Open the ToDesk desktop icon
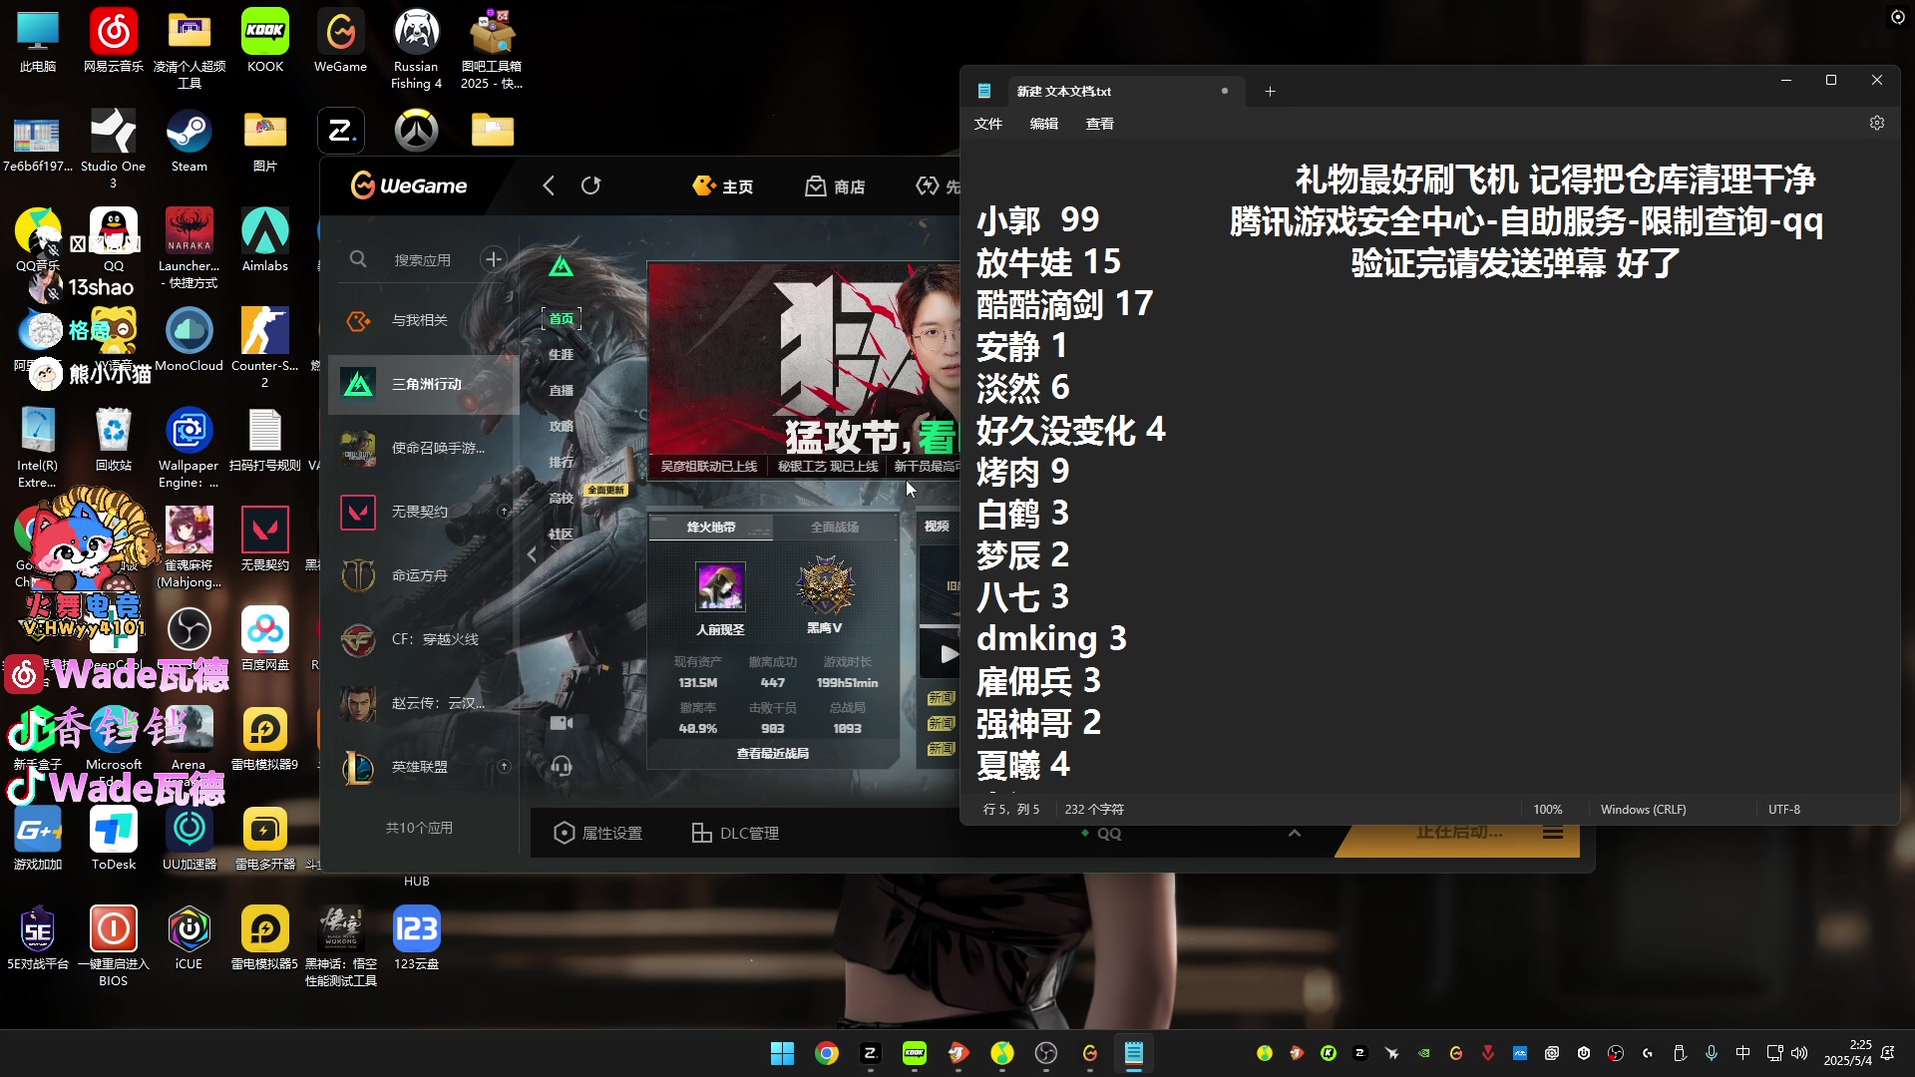This screenshot has height=1077, width=1915. (x=114, y=839)
